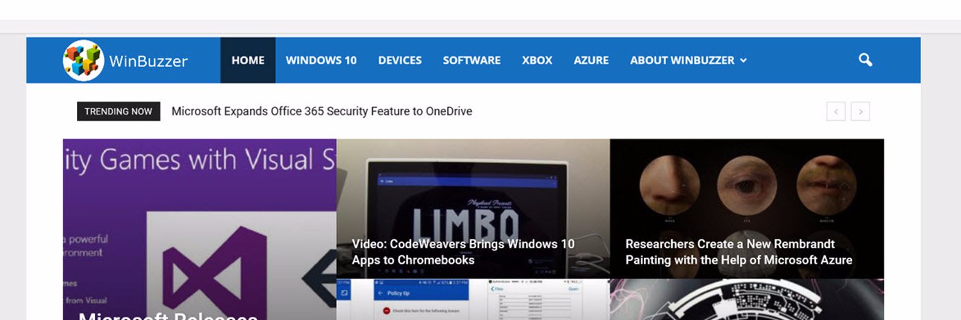Show next trending headline arrow
This screenshot has width=961, height=320.
[x=860, y=111]
